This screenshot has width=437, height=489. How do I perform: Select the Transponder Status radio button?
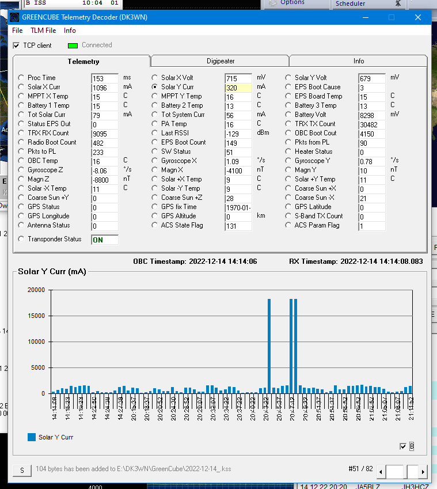[x=21, y=239]
